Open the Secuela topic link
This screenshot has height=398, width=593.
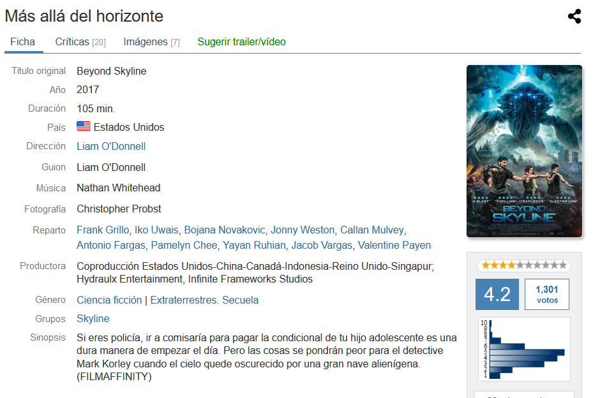pos(240,300)
